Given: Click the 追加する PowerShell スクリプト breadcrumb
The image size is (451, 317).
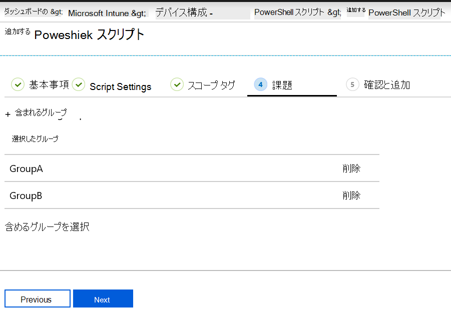Looking at the screenshot, I should coord(396,12).
